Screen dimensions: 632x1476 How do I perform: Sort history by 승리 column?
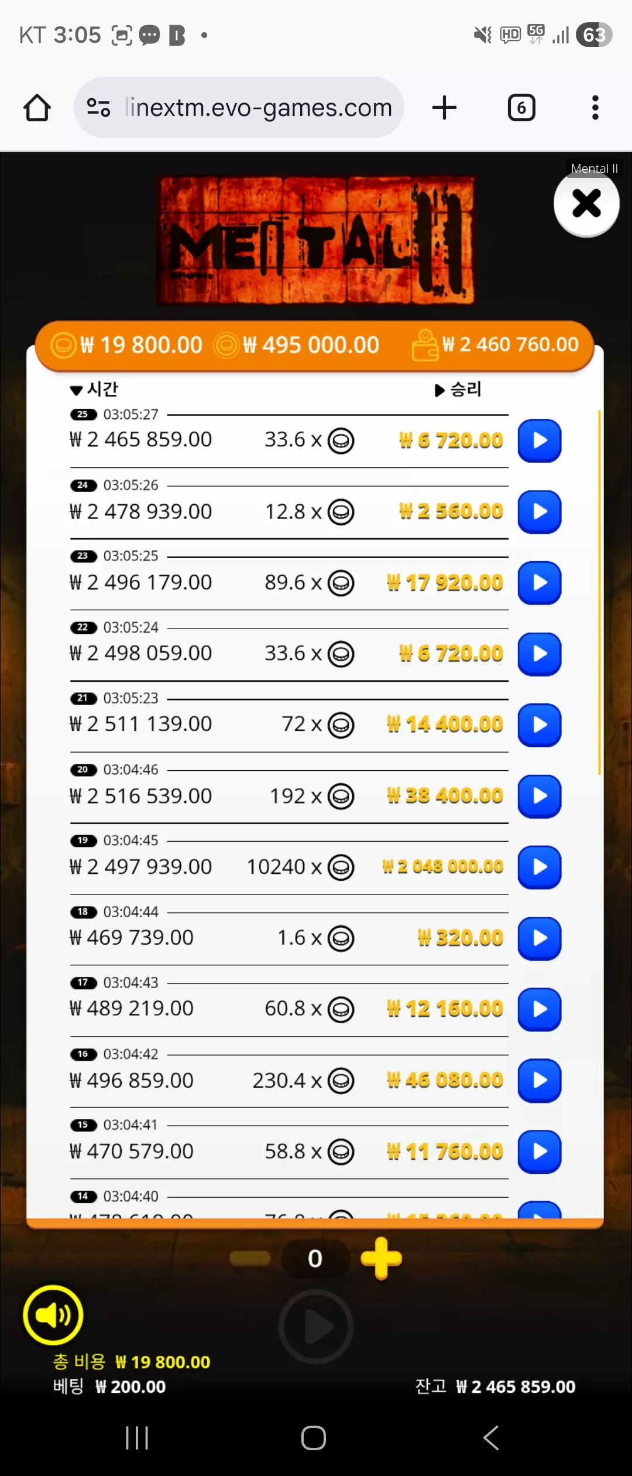[458, 389]
